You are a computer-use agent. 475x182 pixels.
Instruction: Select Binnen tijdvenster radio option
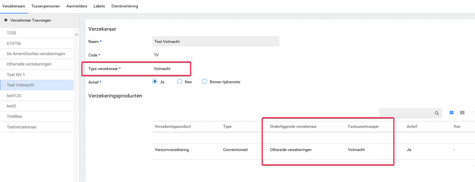point(205,82)
